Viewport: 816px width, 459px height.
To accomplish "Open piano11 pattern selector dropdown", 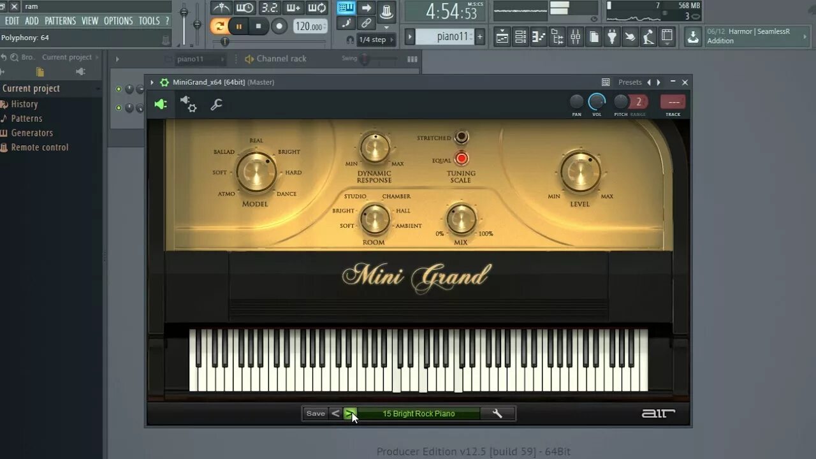I will [445, 37].
